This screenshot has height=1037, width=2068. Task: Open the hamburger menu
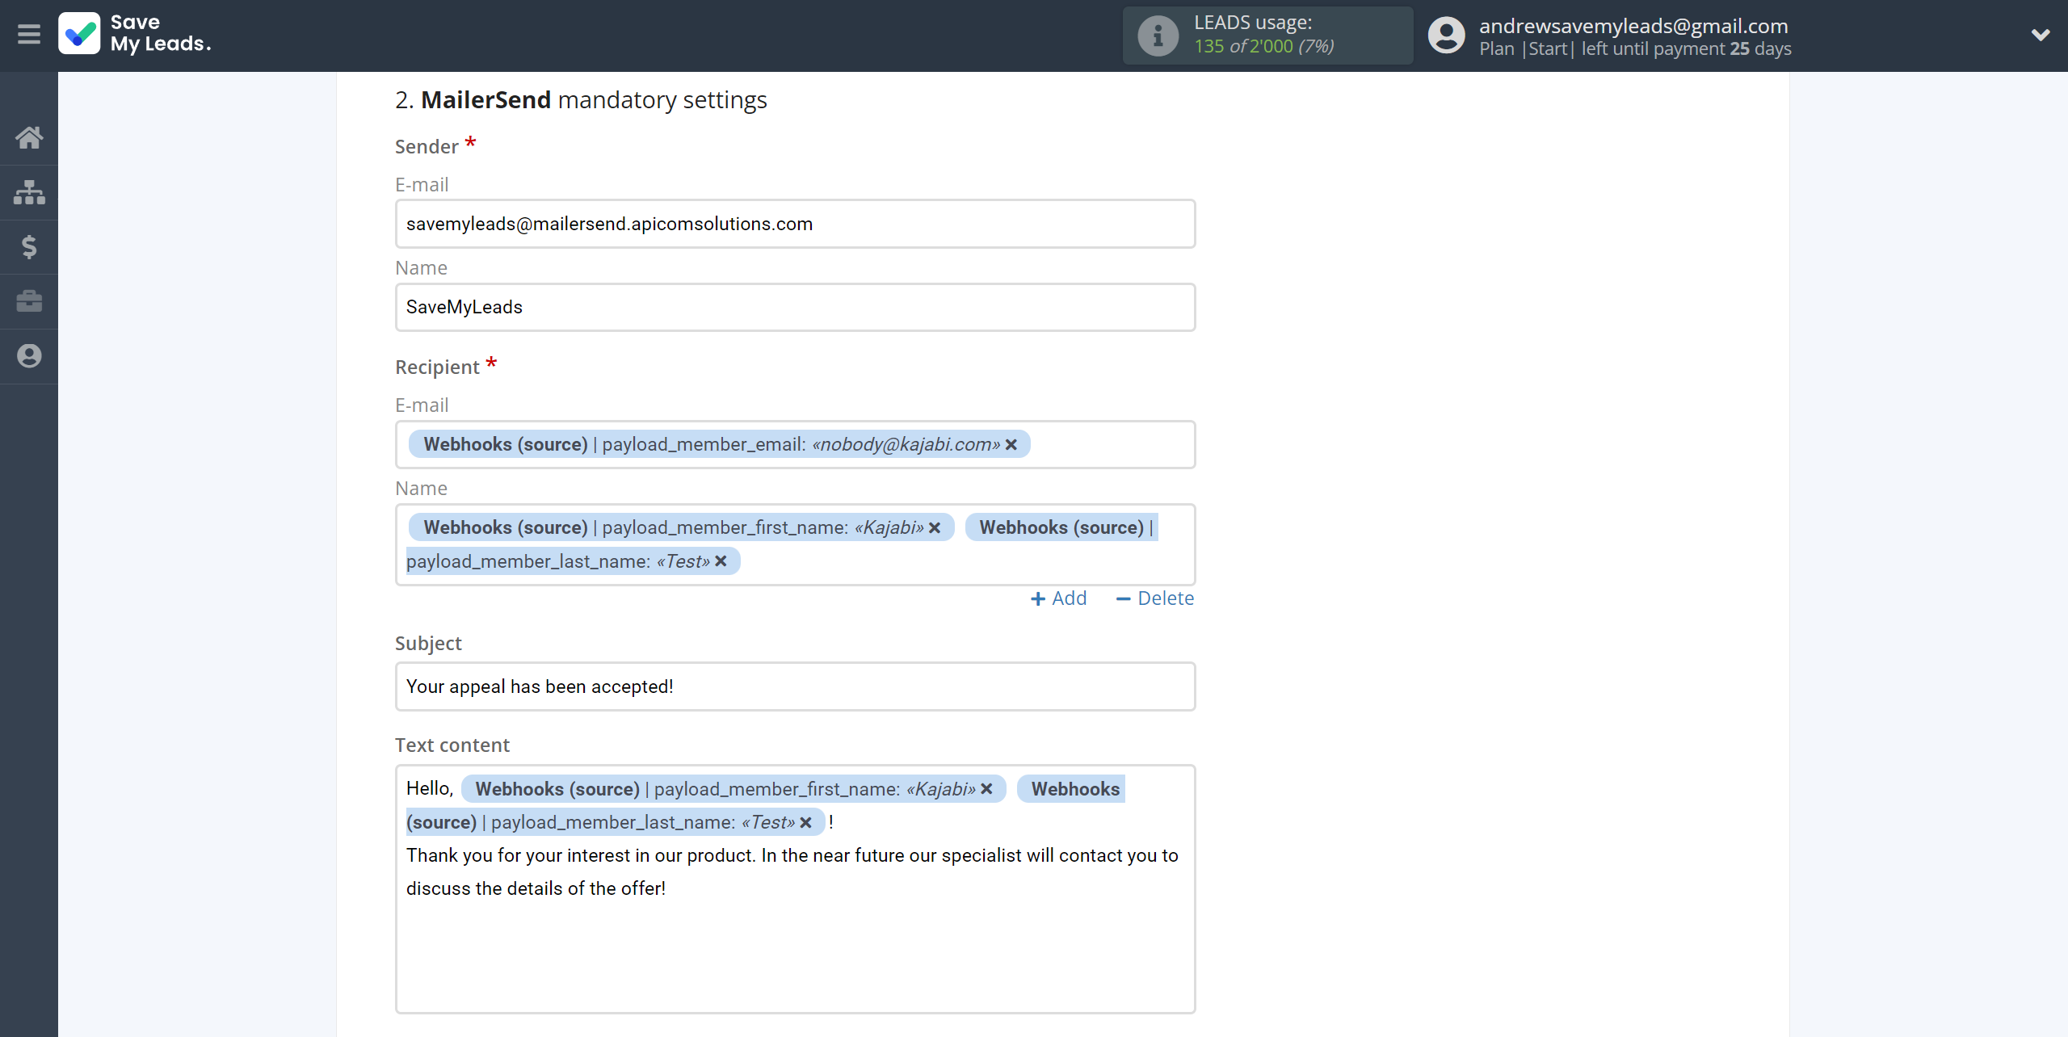click(29, 34)
